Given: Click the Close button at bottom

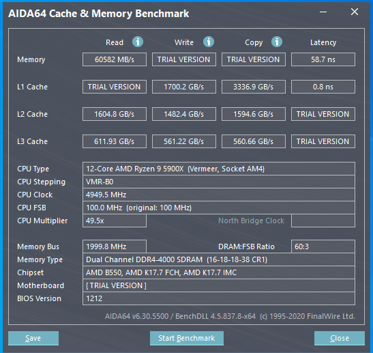Looking at the screenshot, I should click(340, 338).
